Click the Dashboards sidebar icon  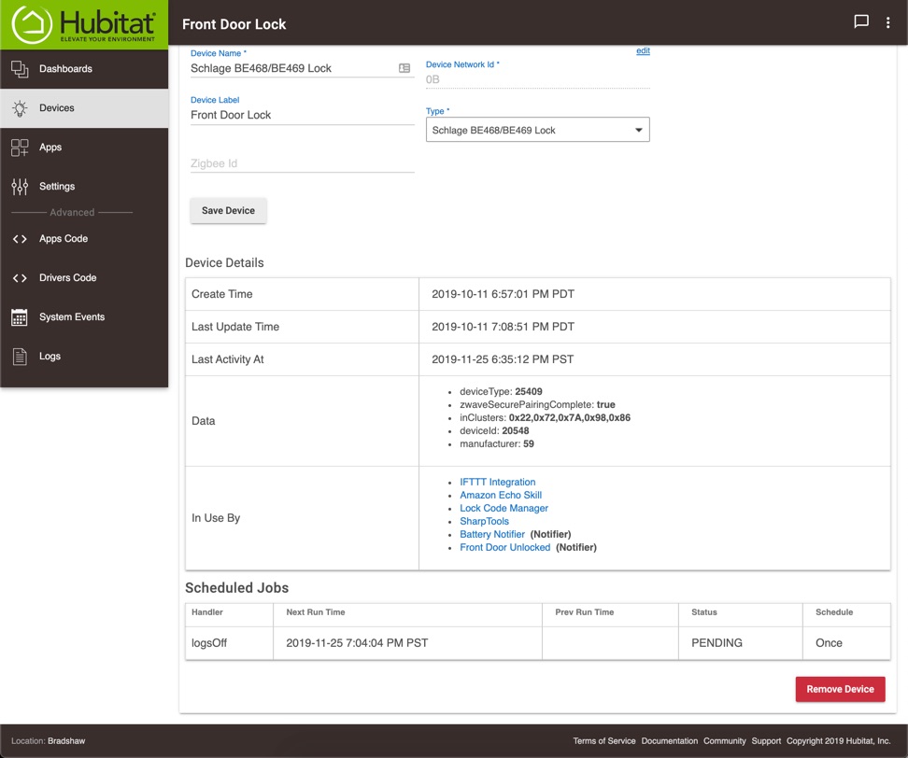tap(20, 69)
